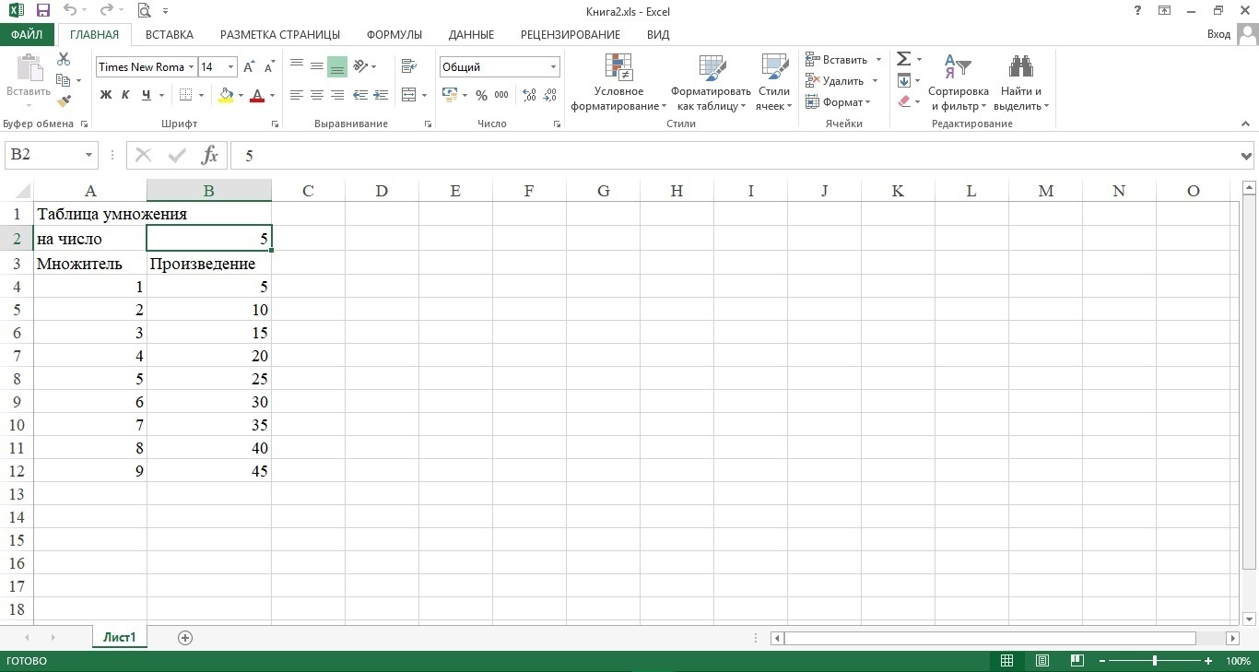Image resolution: width=1259 pixels, height=672 pixels.
Task: Toggle bold Ж formatting
Action: click(106, 95)
